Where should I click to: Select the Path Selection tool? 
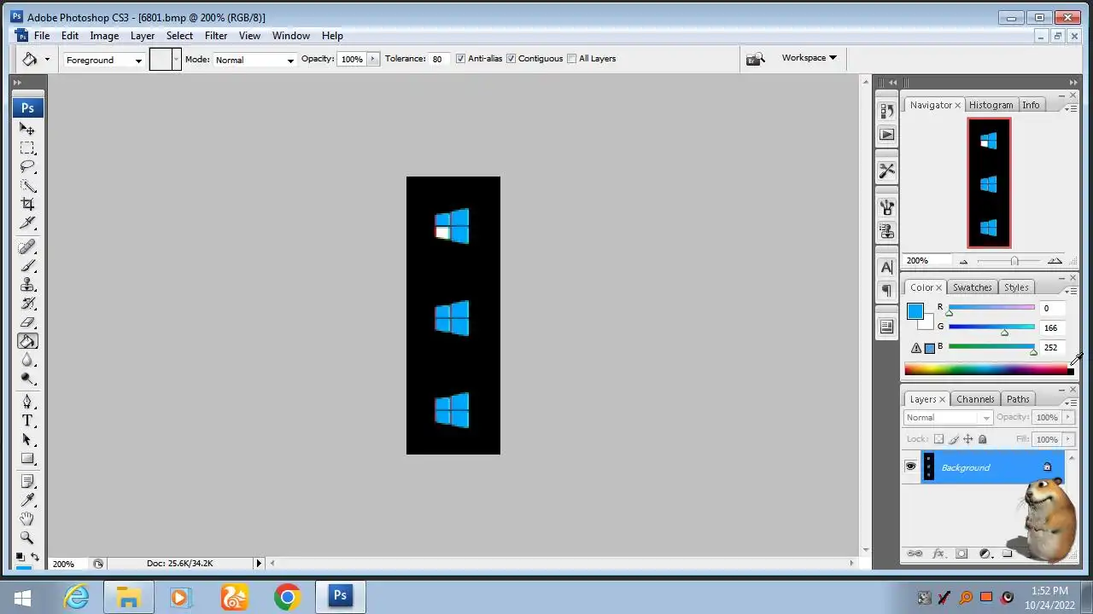[x=27, y=440]
